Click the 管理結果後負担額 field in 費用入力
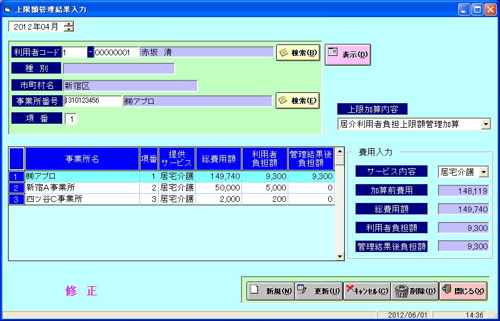This screenshot has height=321, width=500. (463, 246)
